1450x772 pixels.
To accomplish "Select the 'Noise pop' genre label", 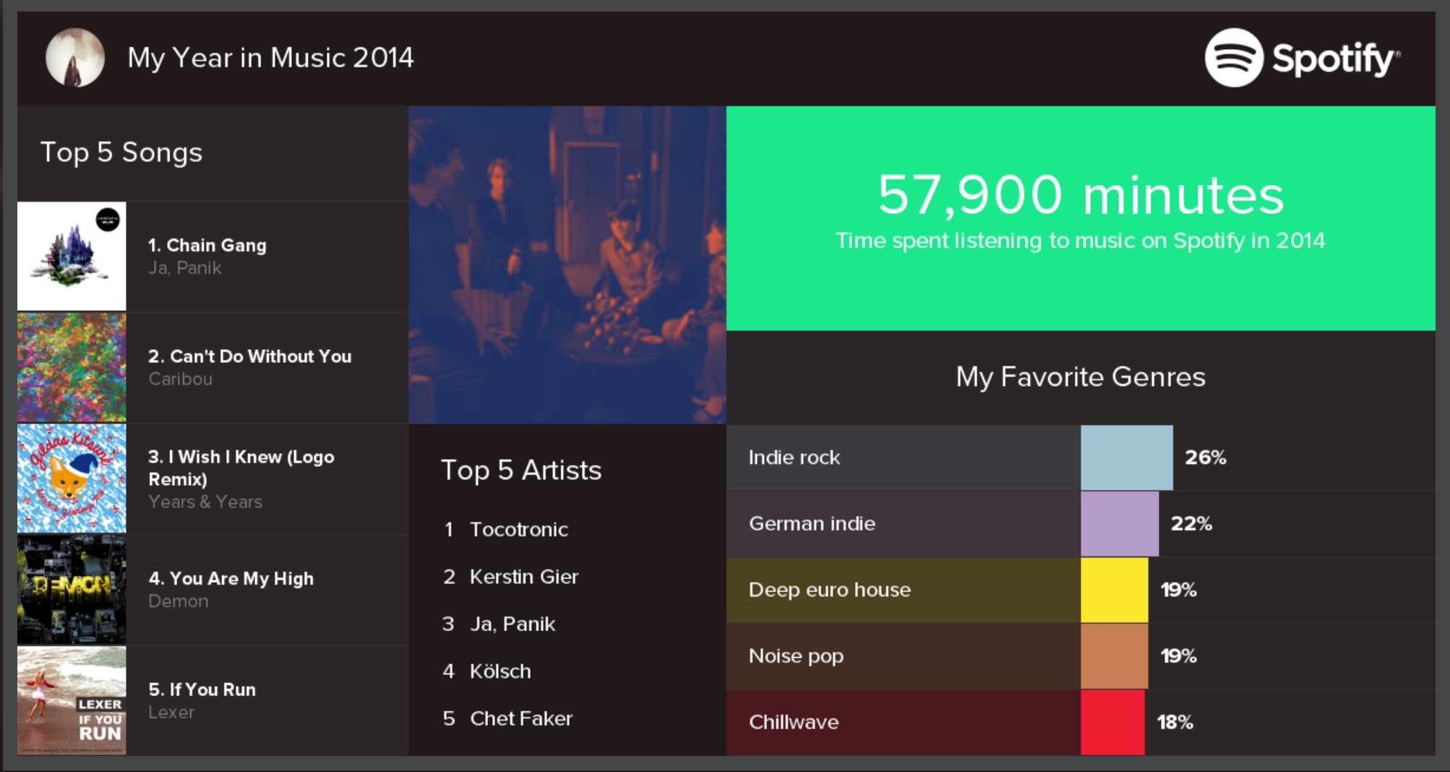I will tap(796, 656).
